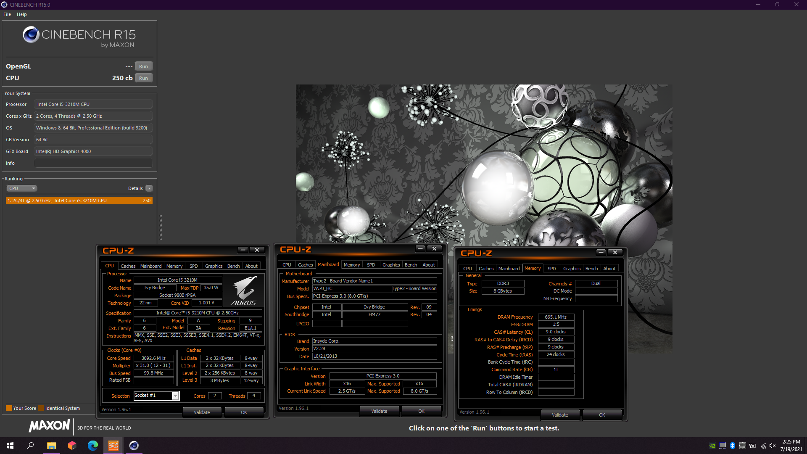Open Microsoft Edge from the taskbar
The height and width of the screenshot is (454, 807).
92,446
